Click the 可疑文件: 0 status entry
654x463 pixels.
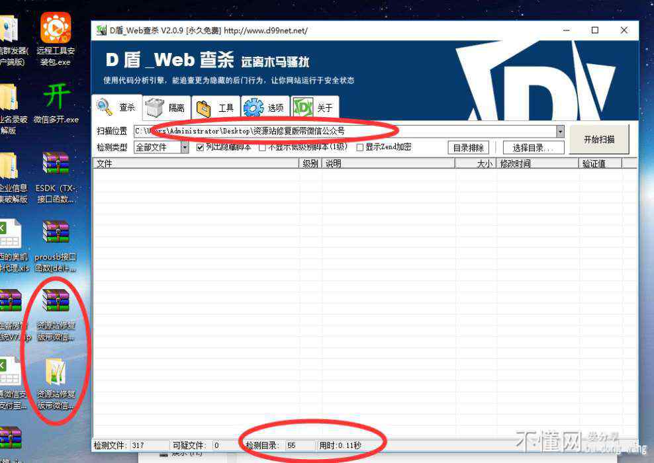(196, 446)
